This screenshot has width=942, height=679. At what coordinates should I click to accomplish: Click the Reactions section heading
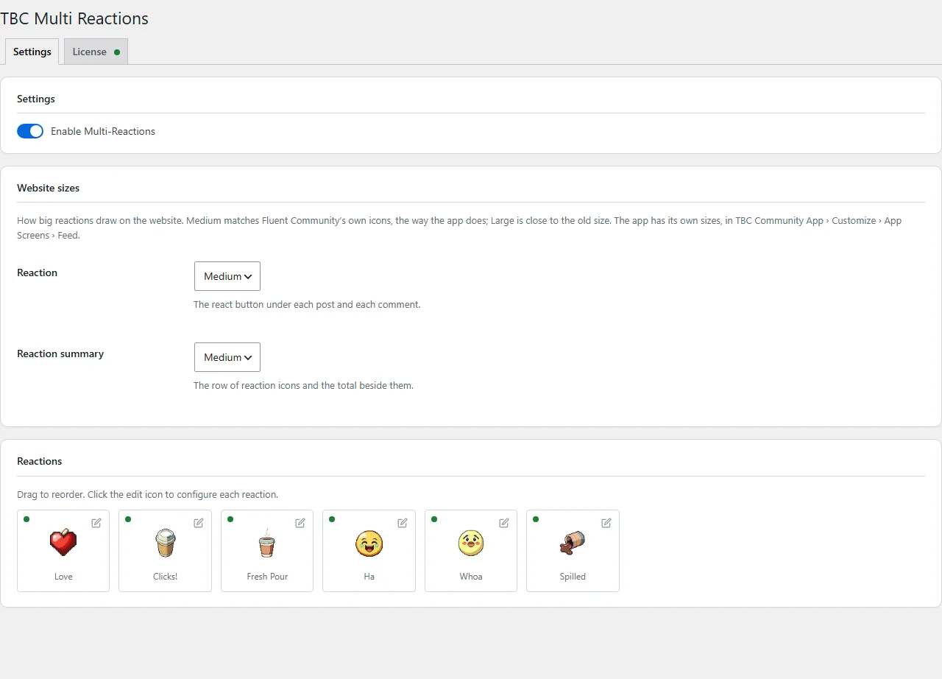coord(40,461)
